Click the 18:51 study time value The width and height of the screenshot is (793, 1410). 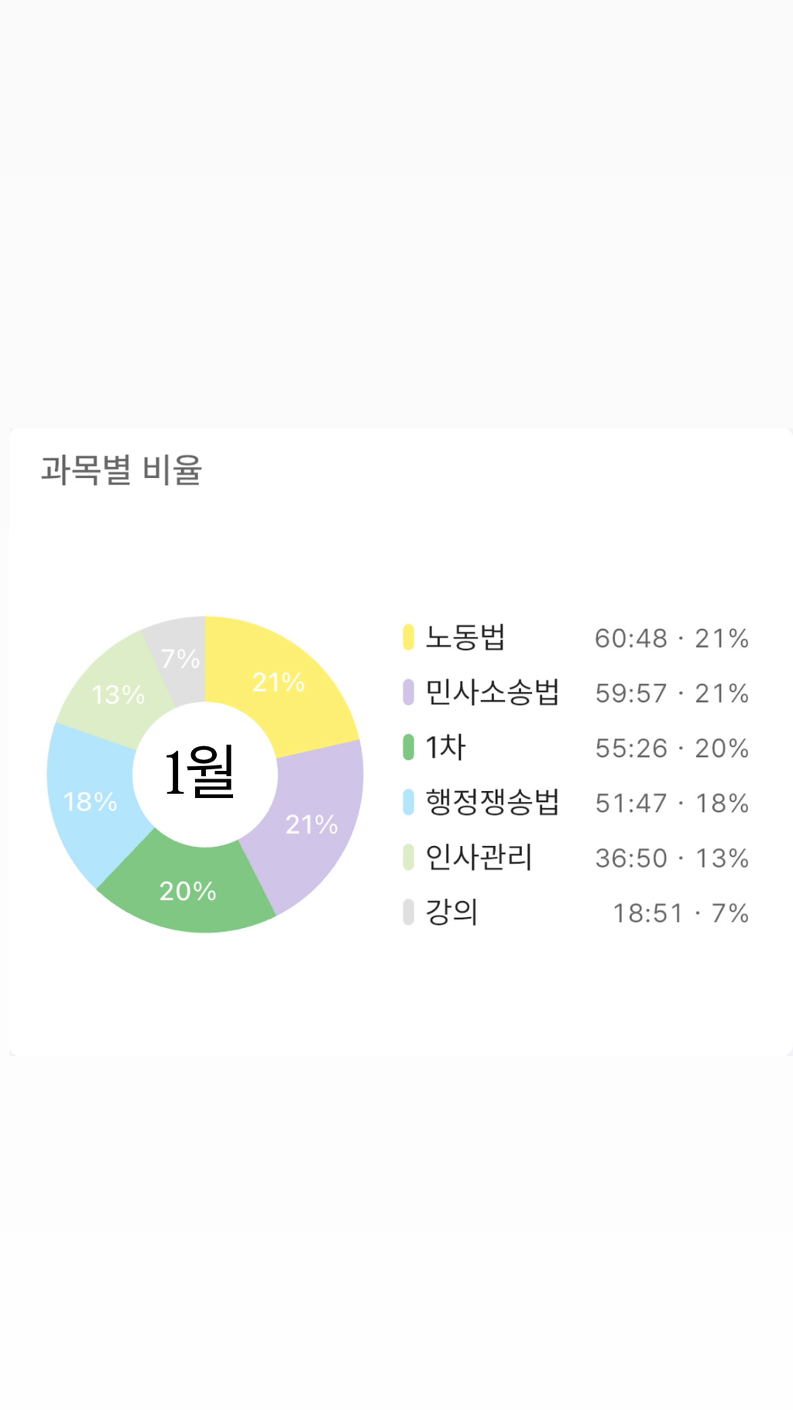(648, 913)
